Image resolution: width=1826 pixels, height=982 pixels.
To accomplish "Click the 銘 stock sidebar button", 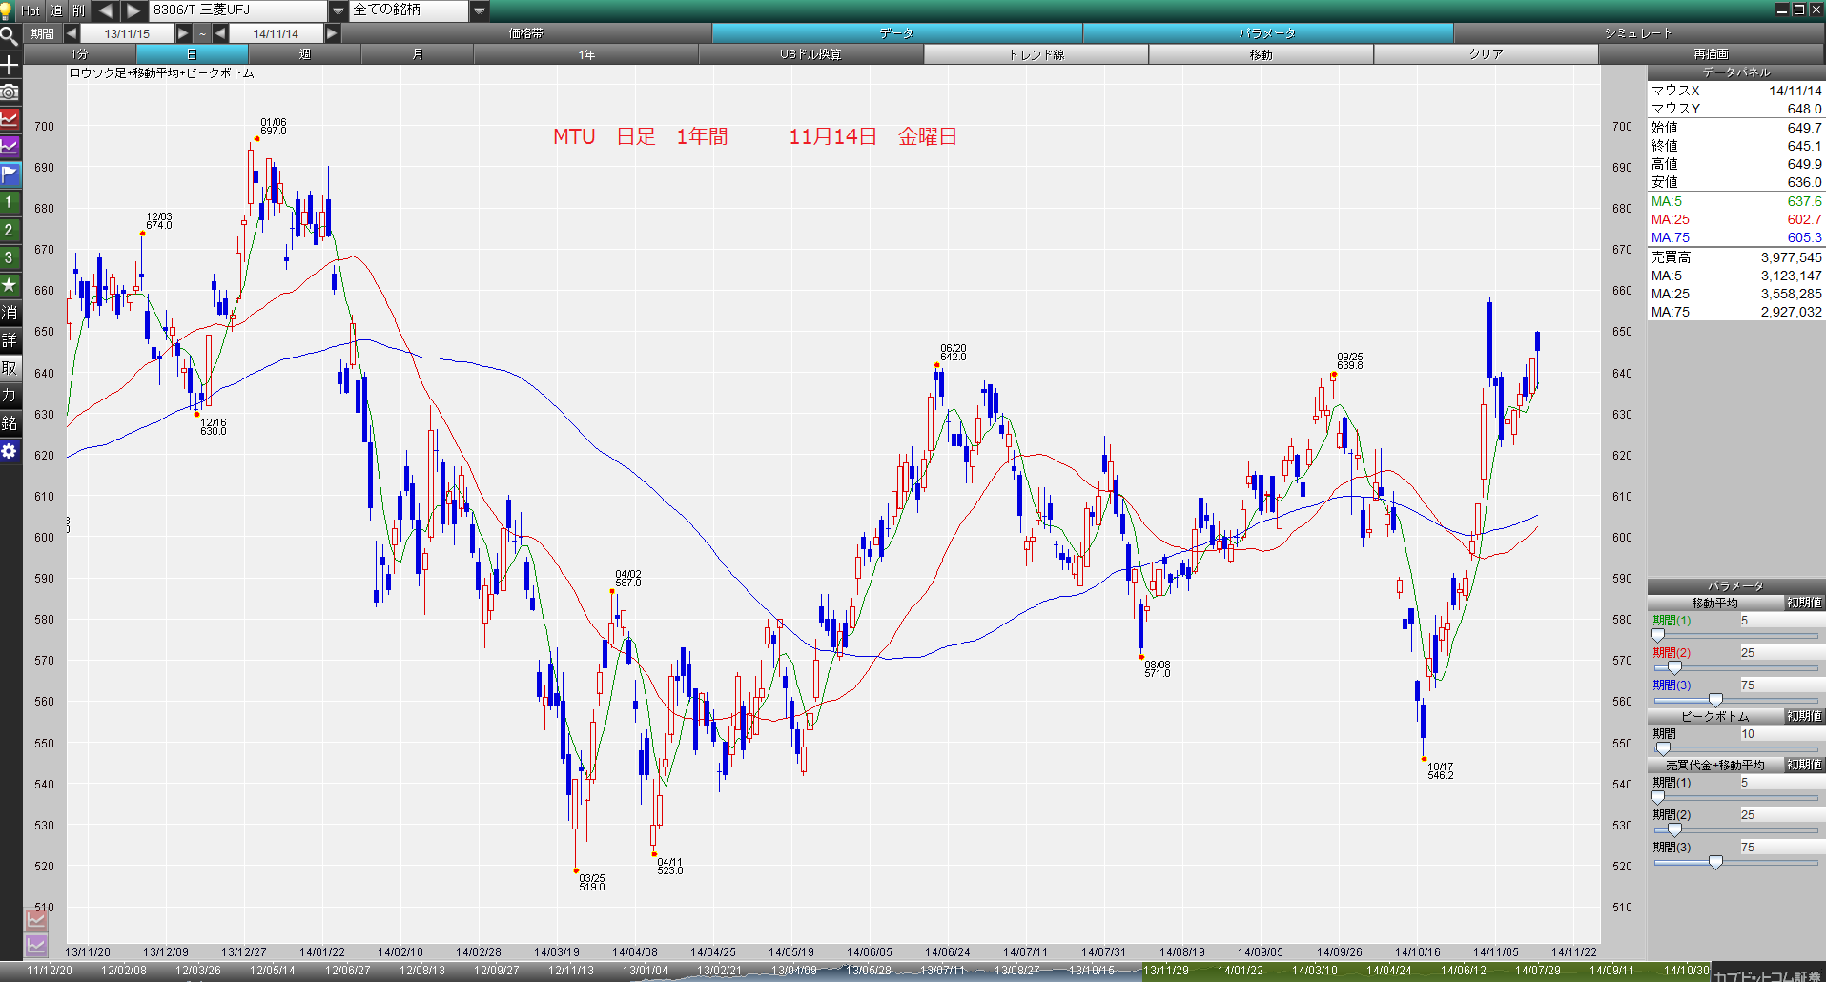I will 10,423.
